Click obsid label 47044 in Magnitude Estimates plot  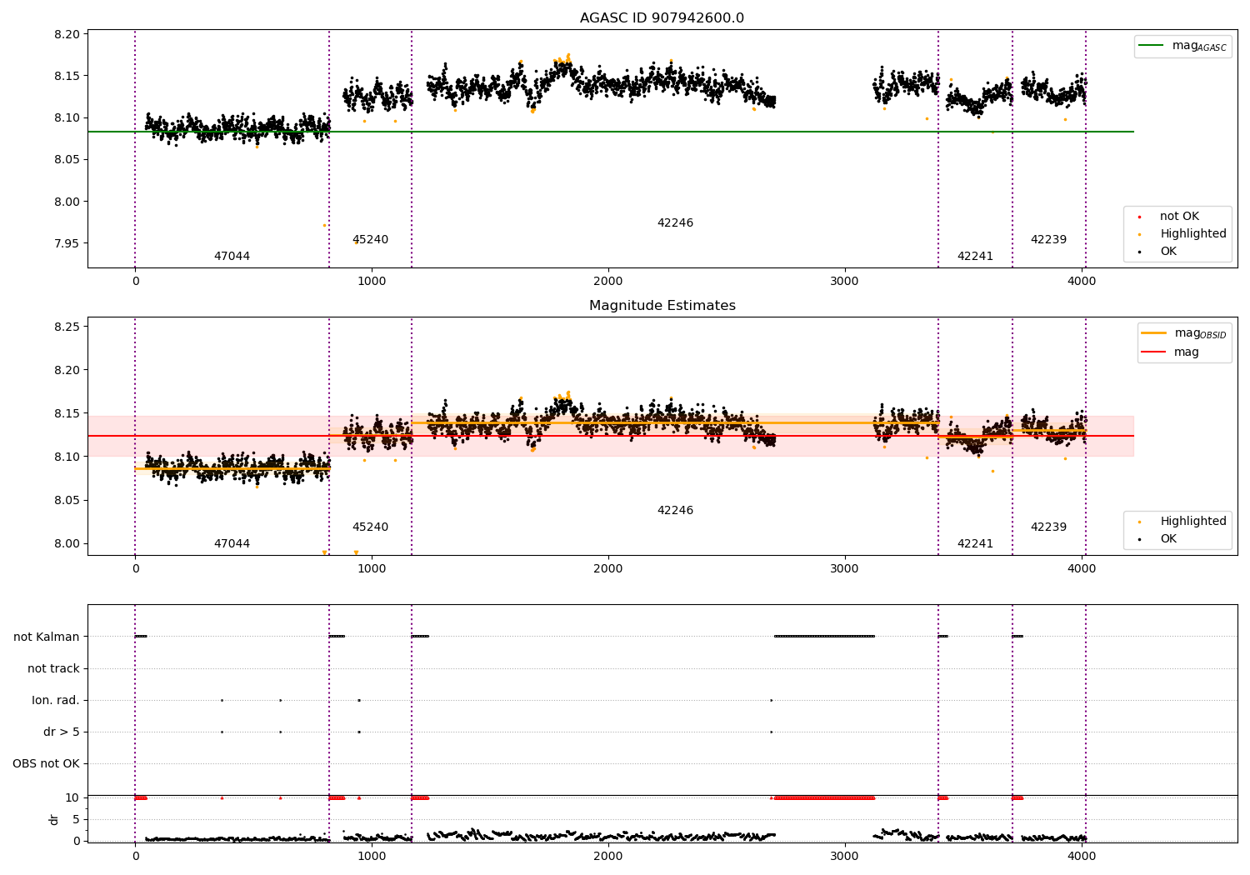click(232, 544)
